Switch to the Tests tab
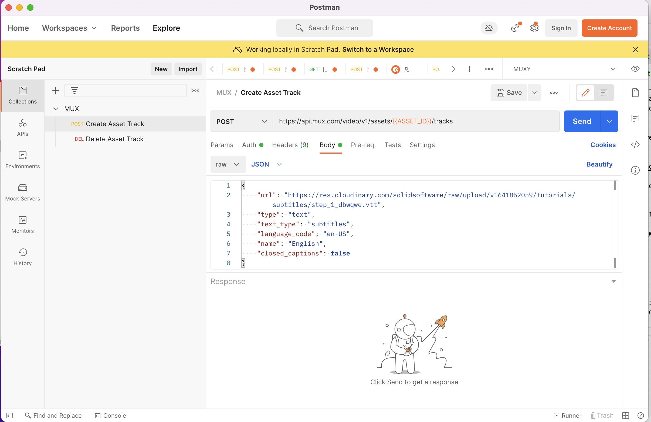This screenshot has height=422, width=651. (392, 145)
